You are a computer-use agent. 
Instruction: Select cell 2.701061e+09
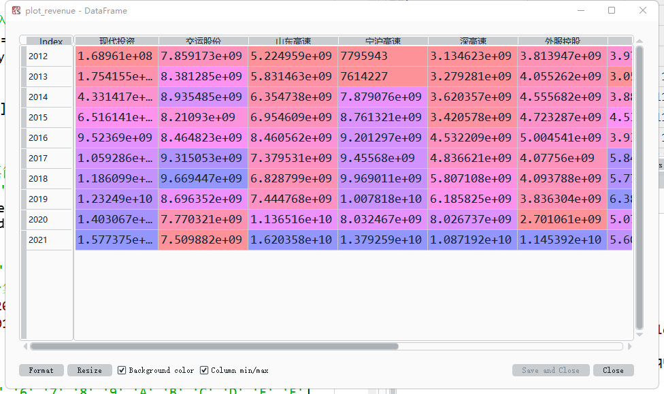point(563,219)
